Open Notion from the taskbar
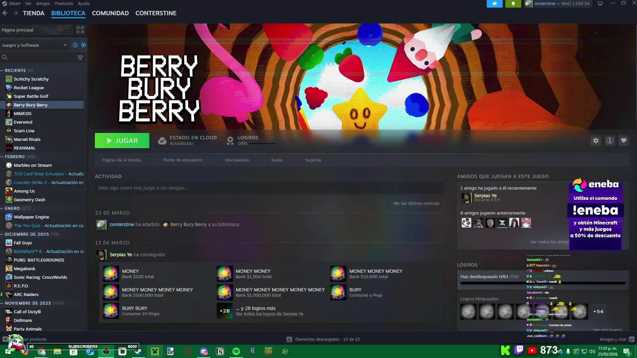The height and width of the screenshot is (358, 637). pyautogui.click(x=220, y=352)
